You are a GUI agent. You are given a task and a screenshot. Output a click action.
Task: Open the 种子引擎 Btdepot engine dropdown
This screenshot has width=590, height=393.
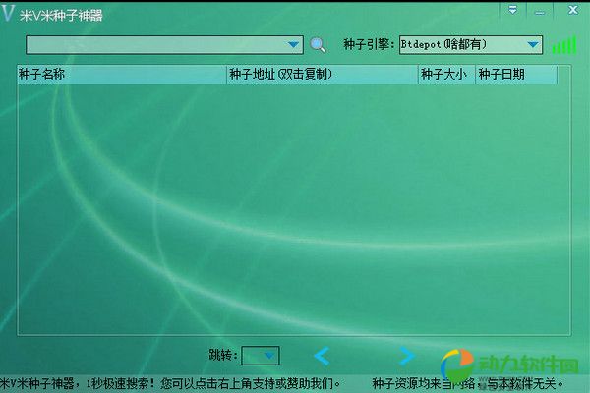click(x=532, y=44)
